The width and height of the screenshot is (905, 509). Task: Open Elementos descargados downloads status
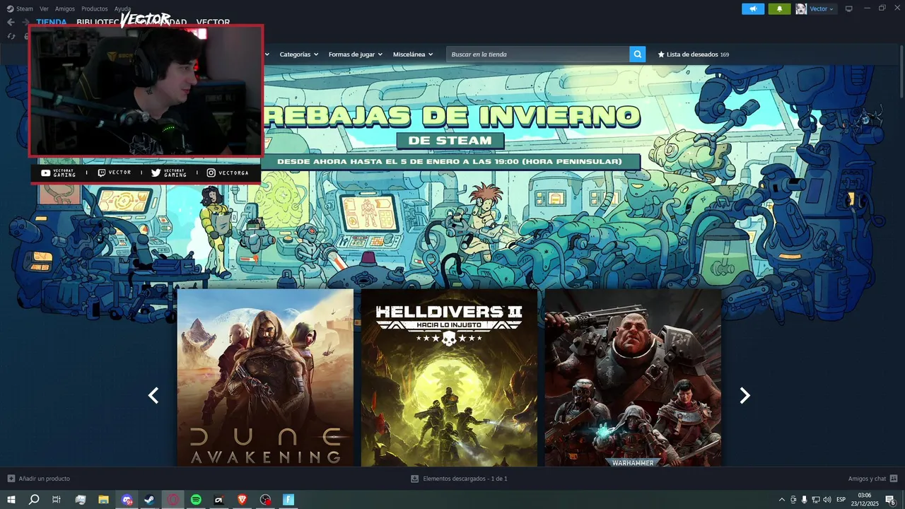459,479
